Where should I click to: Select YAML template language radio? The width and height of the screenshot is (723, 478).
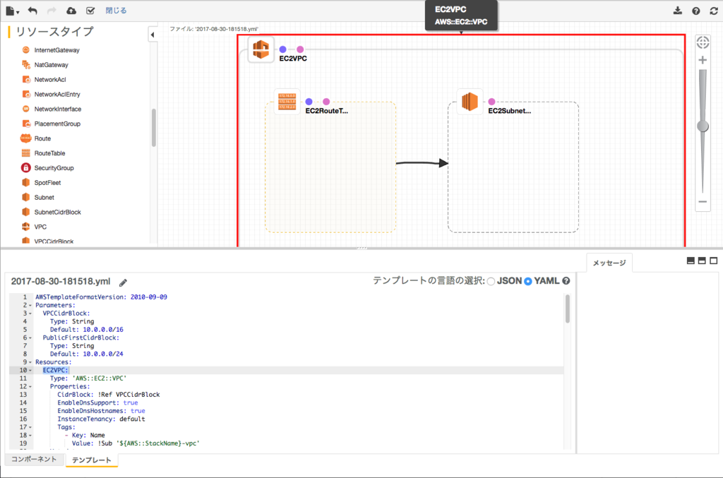pos(528,281)
